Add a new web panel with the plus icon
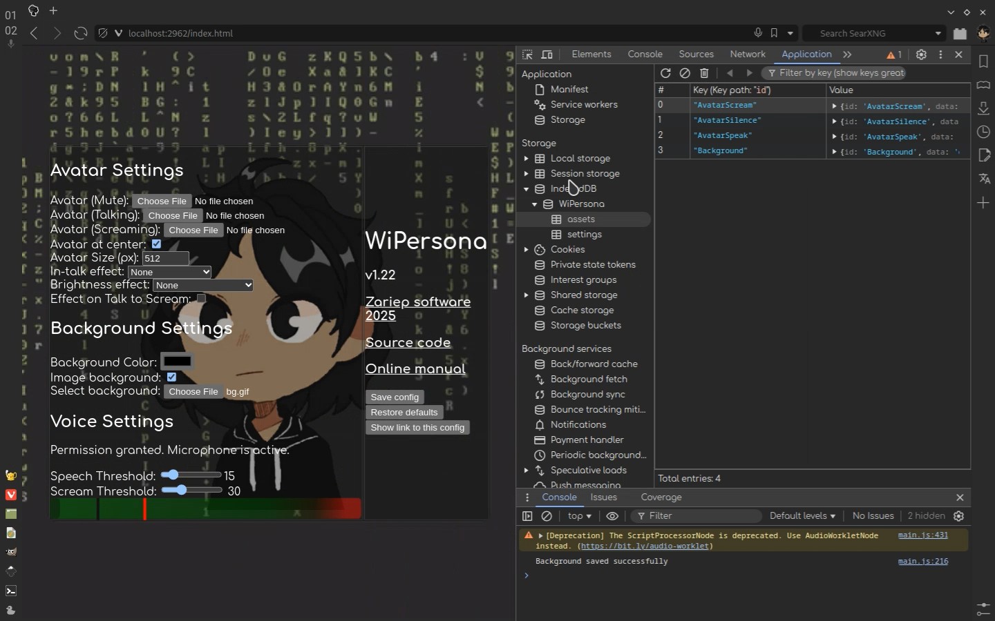The width and height of the screenshot is (995, 621). tap(983, 202)
